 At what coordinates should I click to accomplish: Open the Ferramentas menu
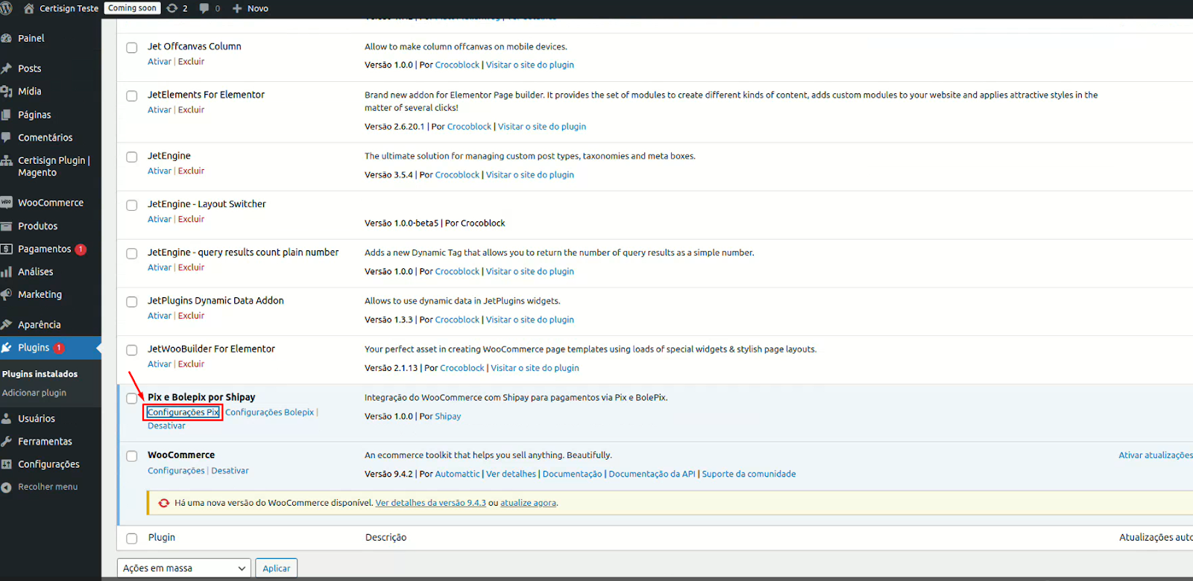[45, 442]
